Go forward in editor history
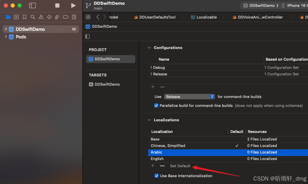Screen dimensions: 308x184 (104, 17)
